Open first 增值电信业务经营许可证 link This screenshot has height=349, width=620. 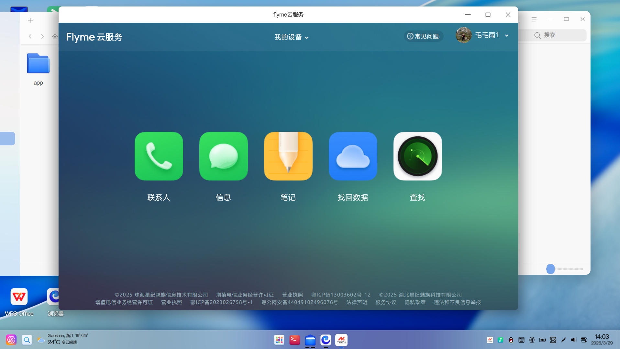click(x=245, y=295)
